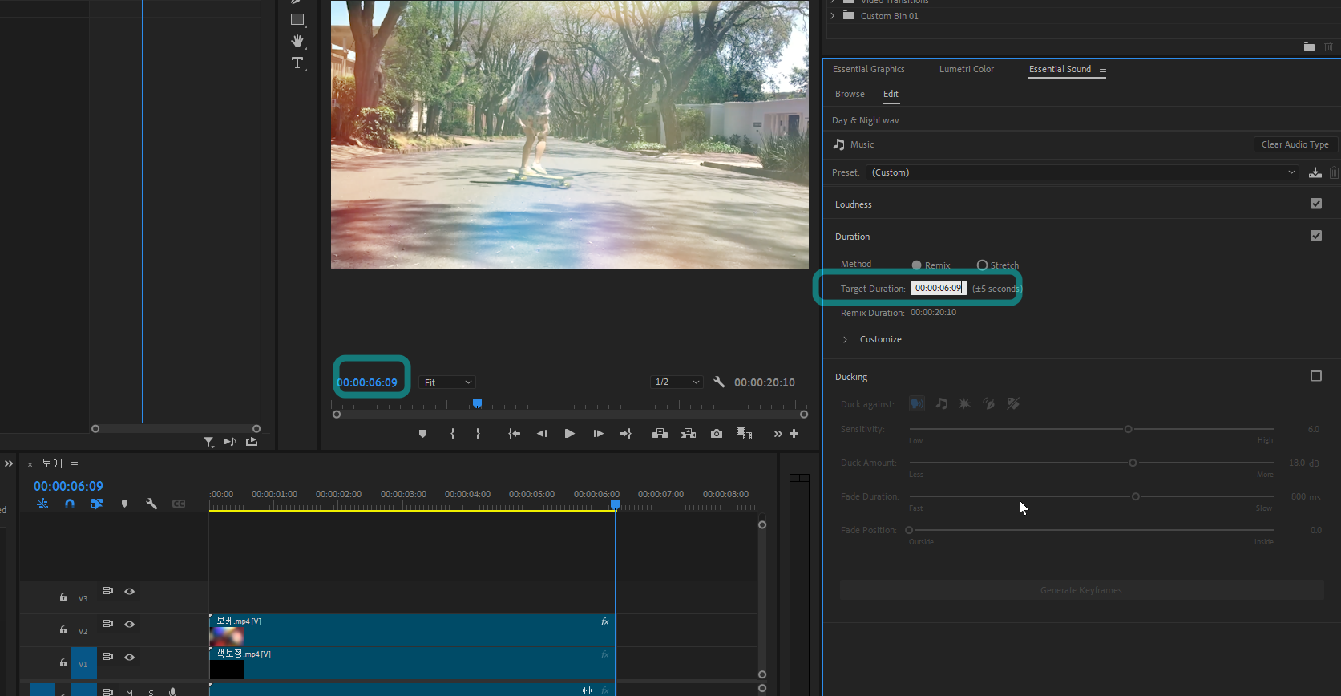
Task: Open program monitor settings wrench
Action: (719, 382)
